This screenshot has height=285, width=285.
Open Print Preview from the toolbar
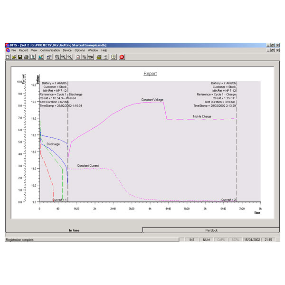(32, 57)
